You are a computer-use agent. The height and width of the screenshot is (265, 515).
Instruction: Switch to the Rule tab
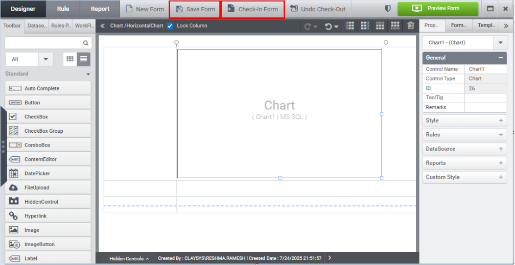click(63, 9)
